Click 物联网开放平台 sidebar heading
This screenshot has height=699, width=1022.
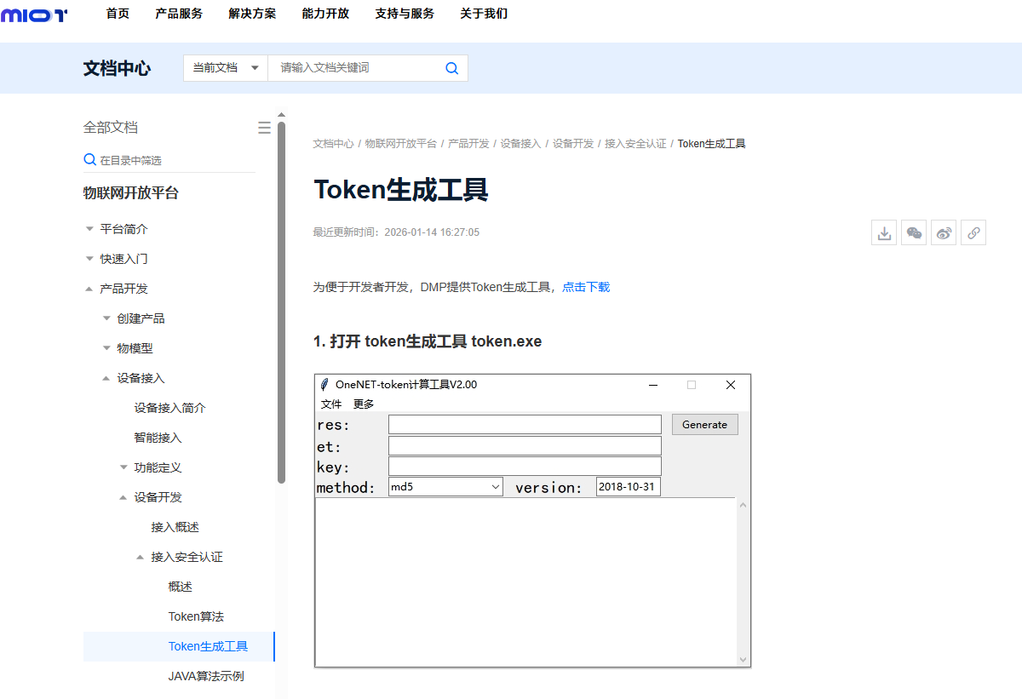[x=131, y=193]
